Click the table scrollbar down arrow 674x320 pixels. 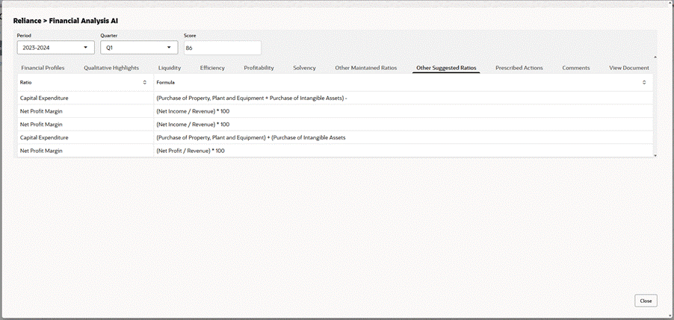pyautogui.click(x=655, y=155)
